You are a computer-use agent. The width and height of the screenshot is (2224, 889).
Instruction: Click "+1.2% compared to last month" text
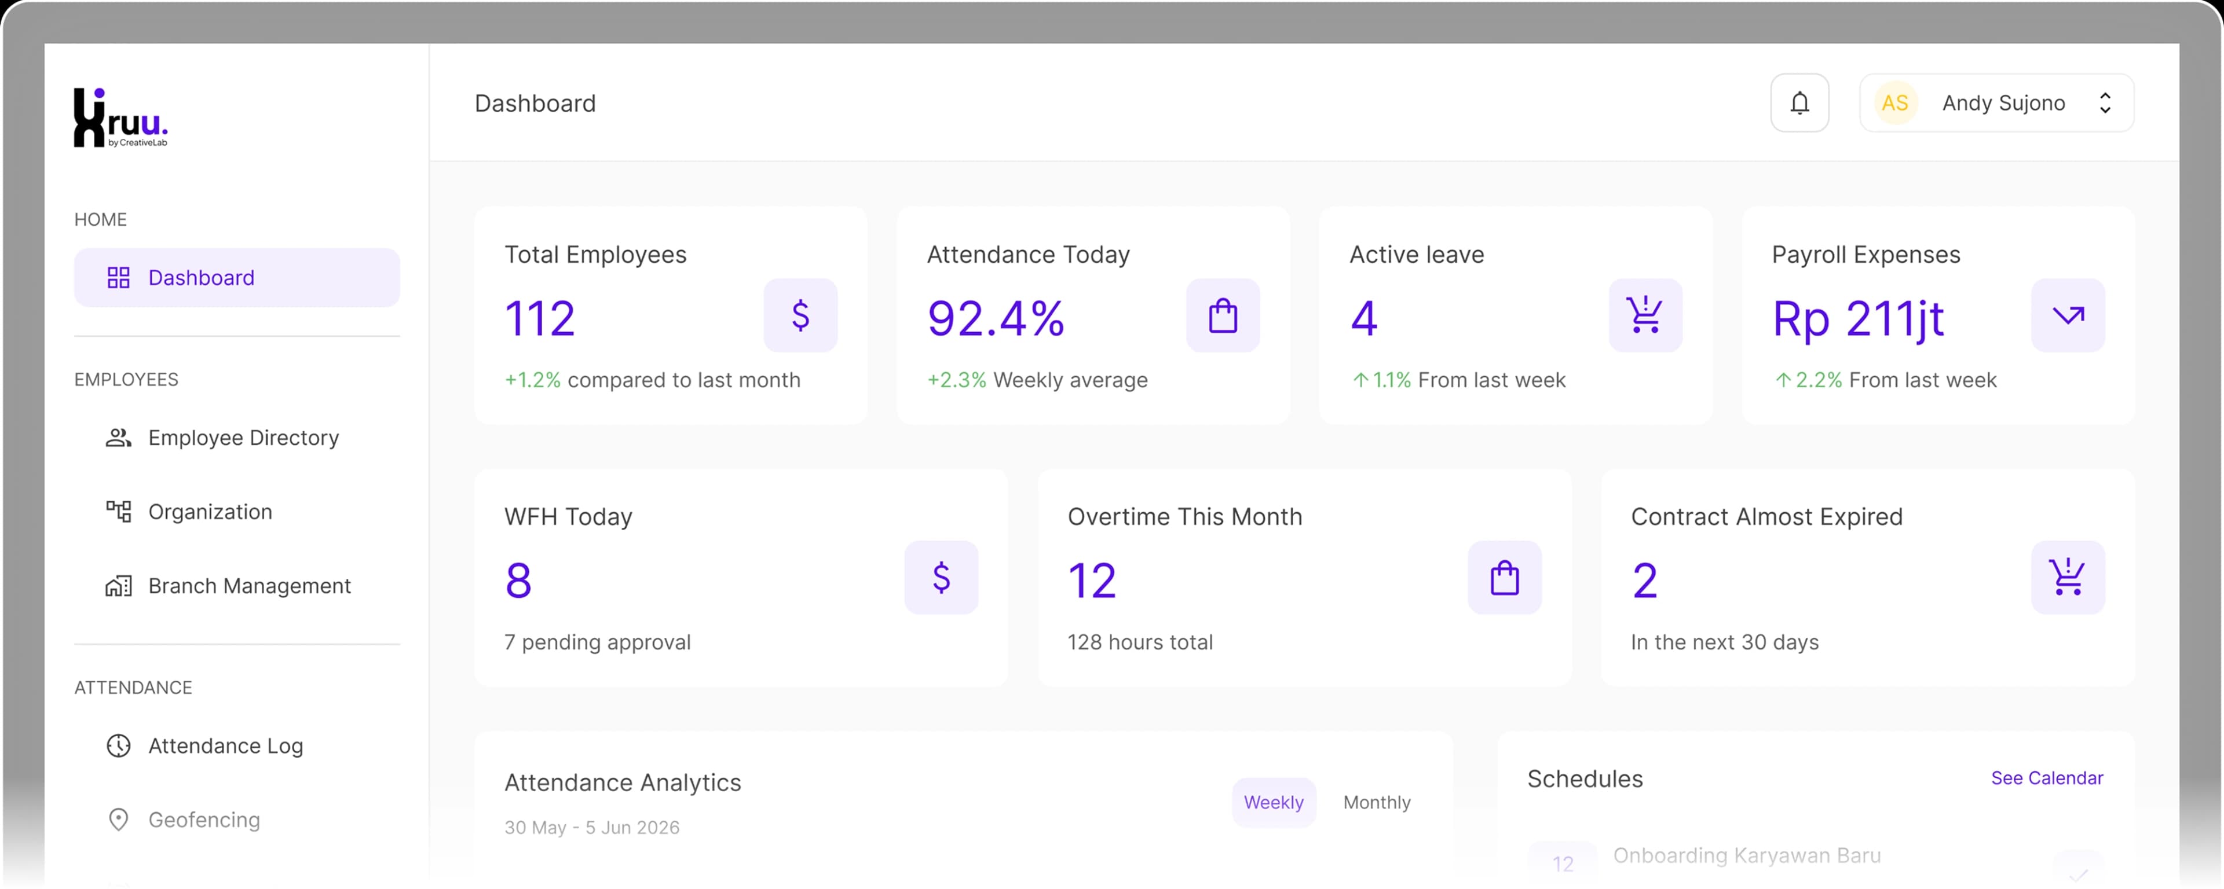coord(652,380)
